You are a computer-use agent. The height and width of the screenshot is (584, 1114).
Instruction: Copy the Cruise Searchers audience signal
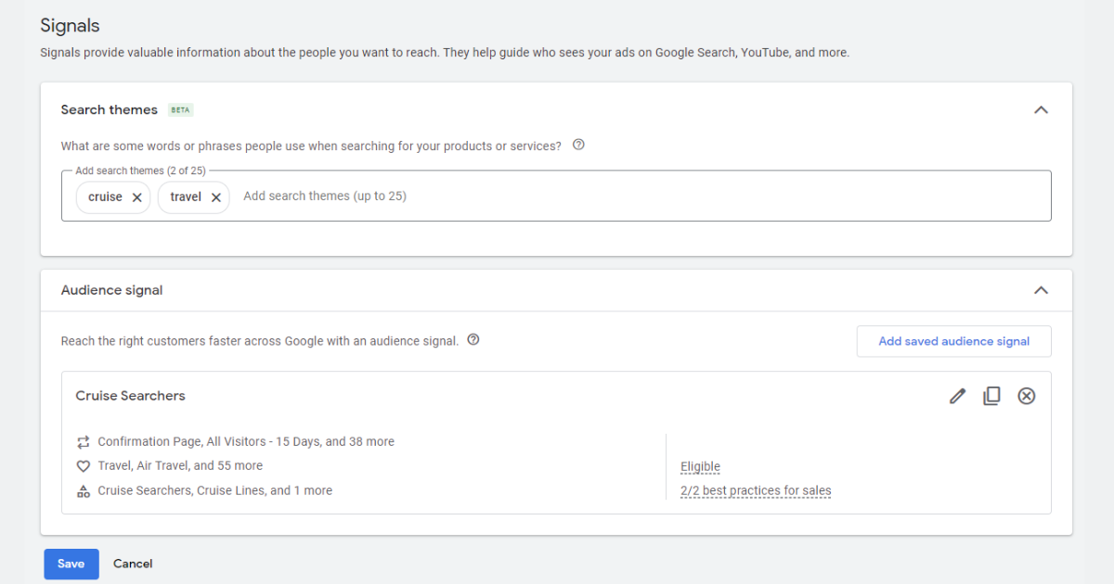[x=991, y=396]
